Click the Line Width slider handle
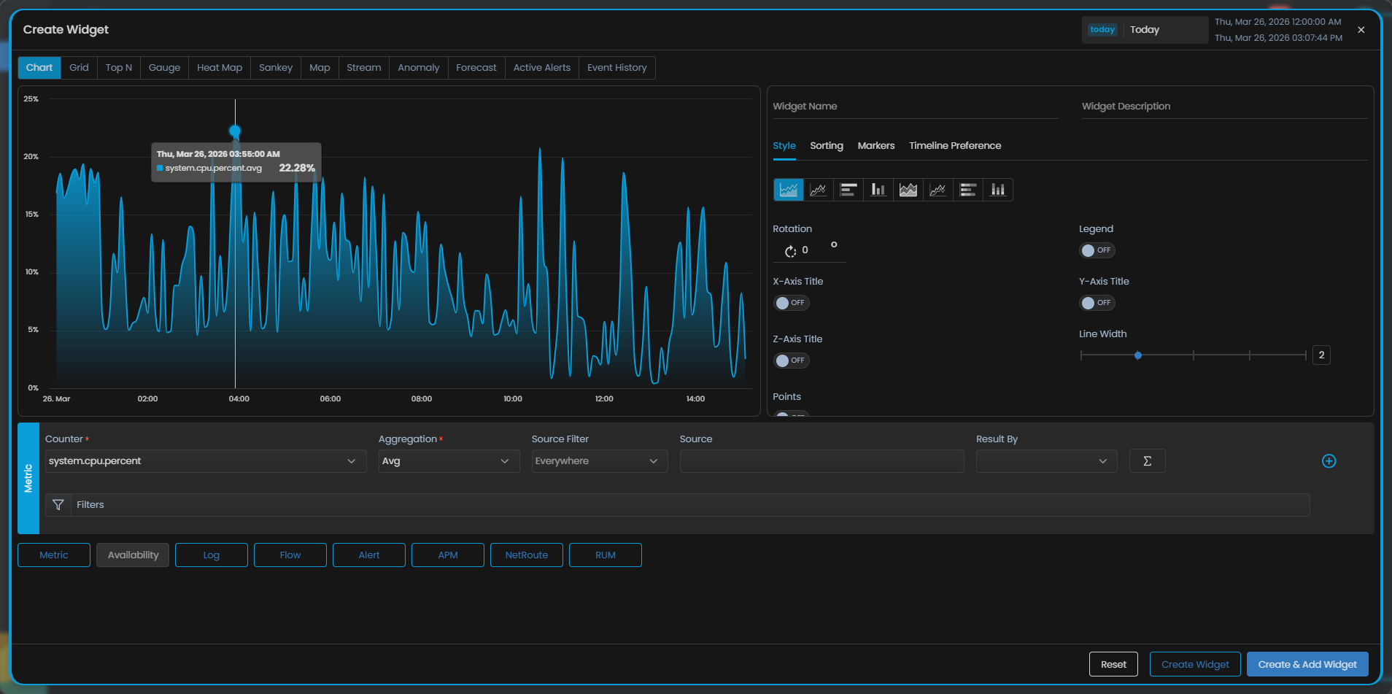The width and height of the screenshot is (1392, 694). pos(1137,355)
